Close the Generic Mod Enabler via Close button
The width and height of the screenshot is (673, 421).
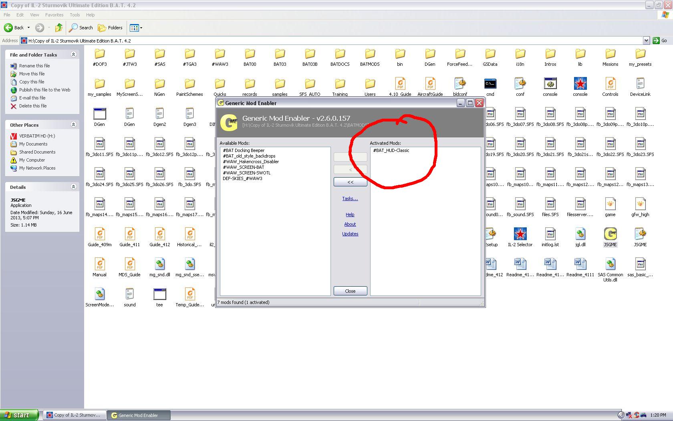pyautogui.click(x=350, y=291)
